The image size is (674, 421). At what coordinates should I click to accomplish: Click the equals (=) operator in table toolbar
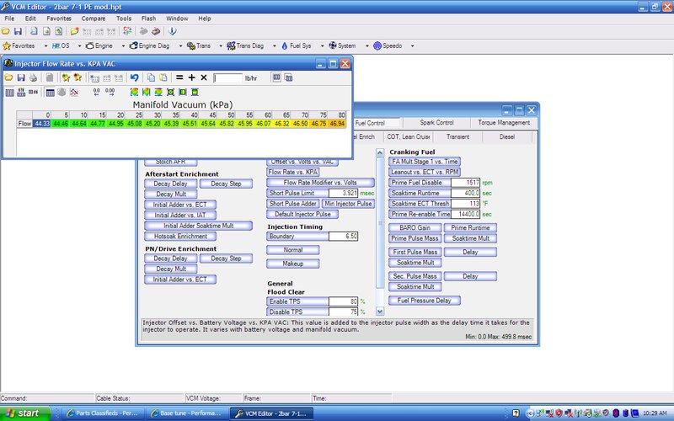tap(179, 77)
